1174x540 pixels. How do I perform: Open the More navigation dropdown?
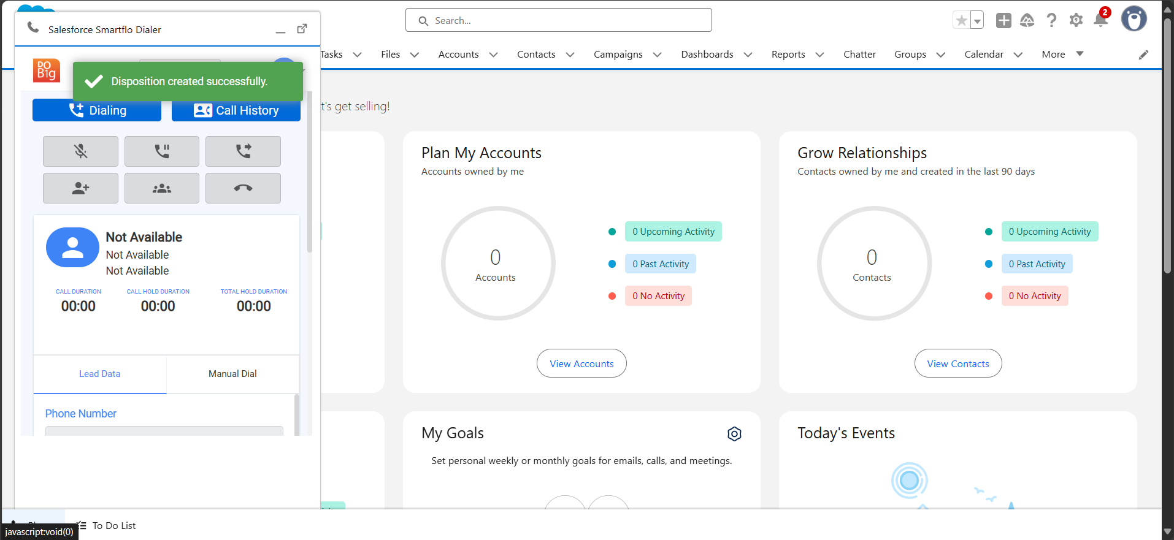click(x=1062, y=54)
